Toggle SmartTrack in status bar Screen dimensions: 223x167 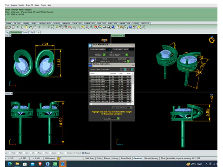point(126,158)
